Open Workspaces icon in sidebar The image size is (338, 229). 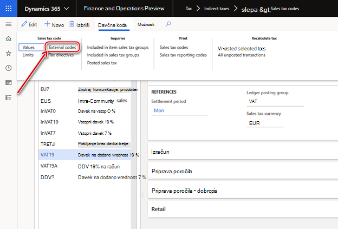click(9, 83)
